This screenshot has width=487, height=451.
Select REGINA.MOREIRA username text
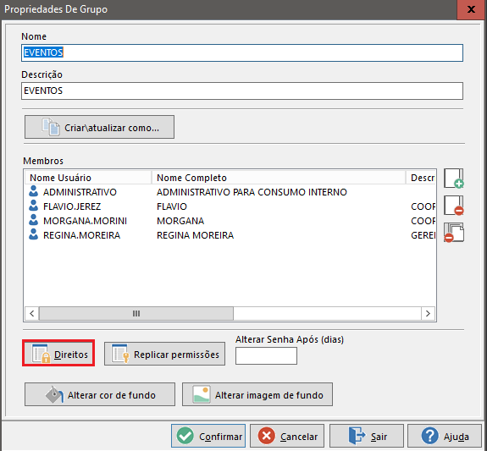81,235
